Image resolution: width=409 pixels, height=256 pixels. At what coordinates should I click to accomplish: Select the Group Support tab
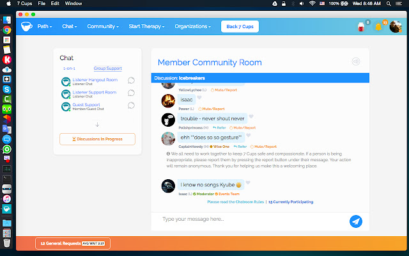(x=107, y=68)
